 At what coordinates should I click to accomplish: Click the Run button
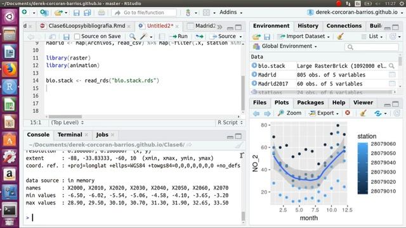pos(178,37)
